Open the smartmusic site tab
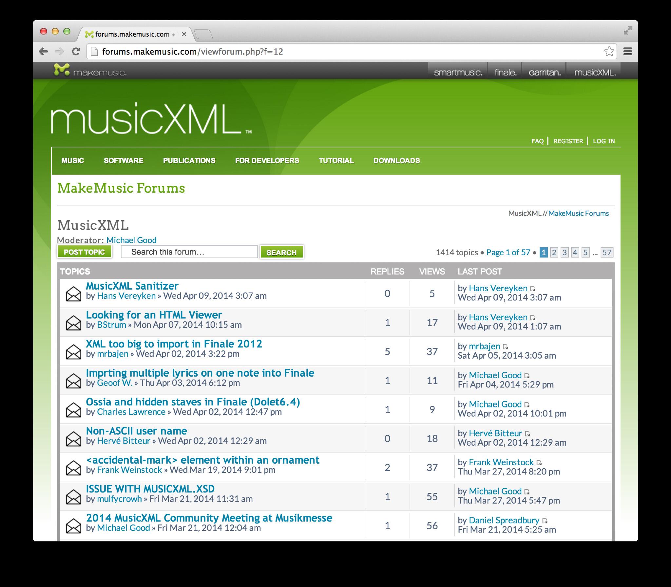Image resolution: width=671 pixels, height=587 pixels. (458, 72)
